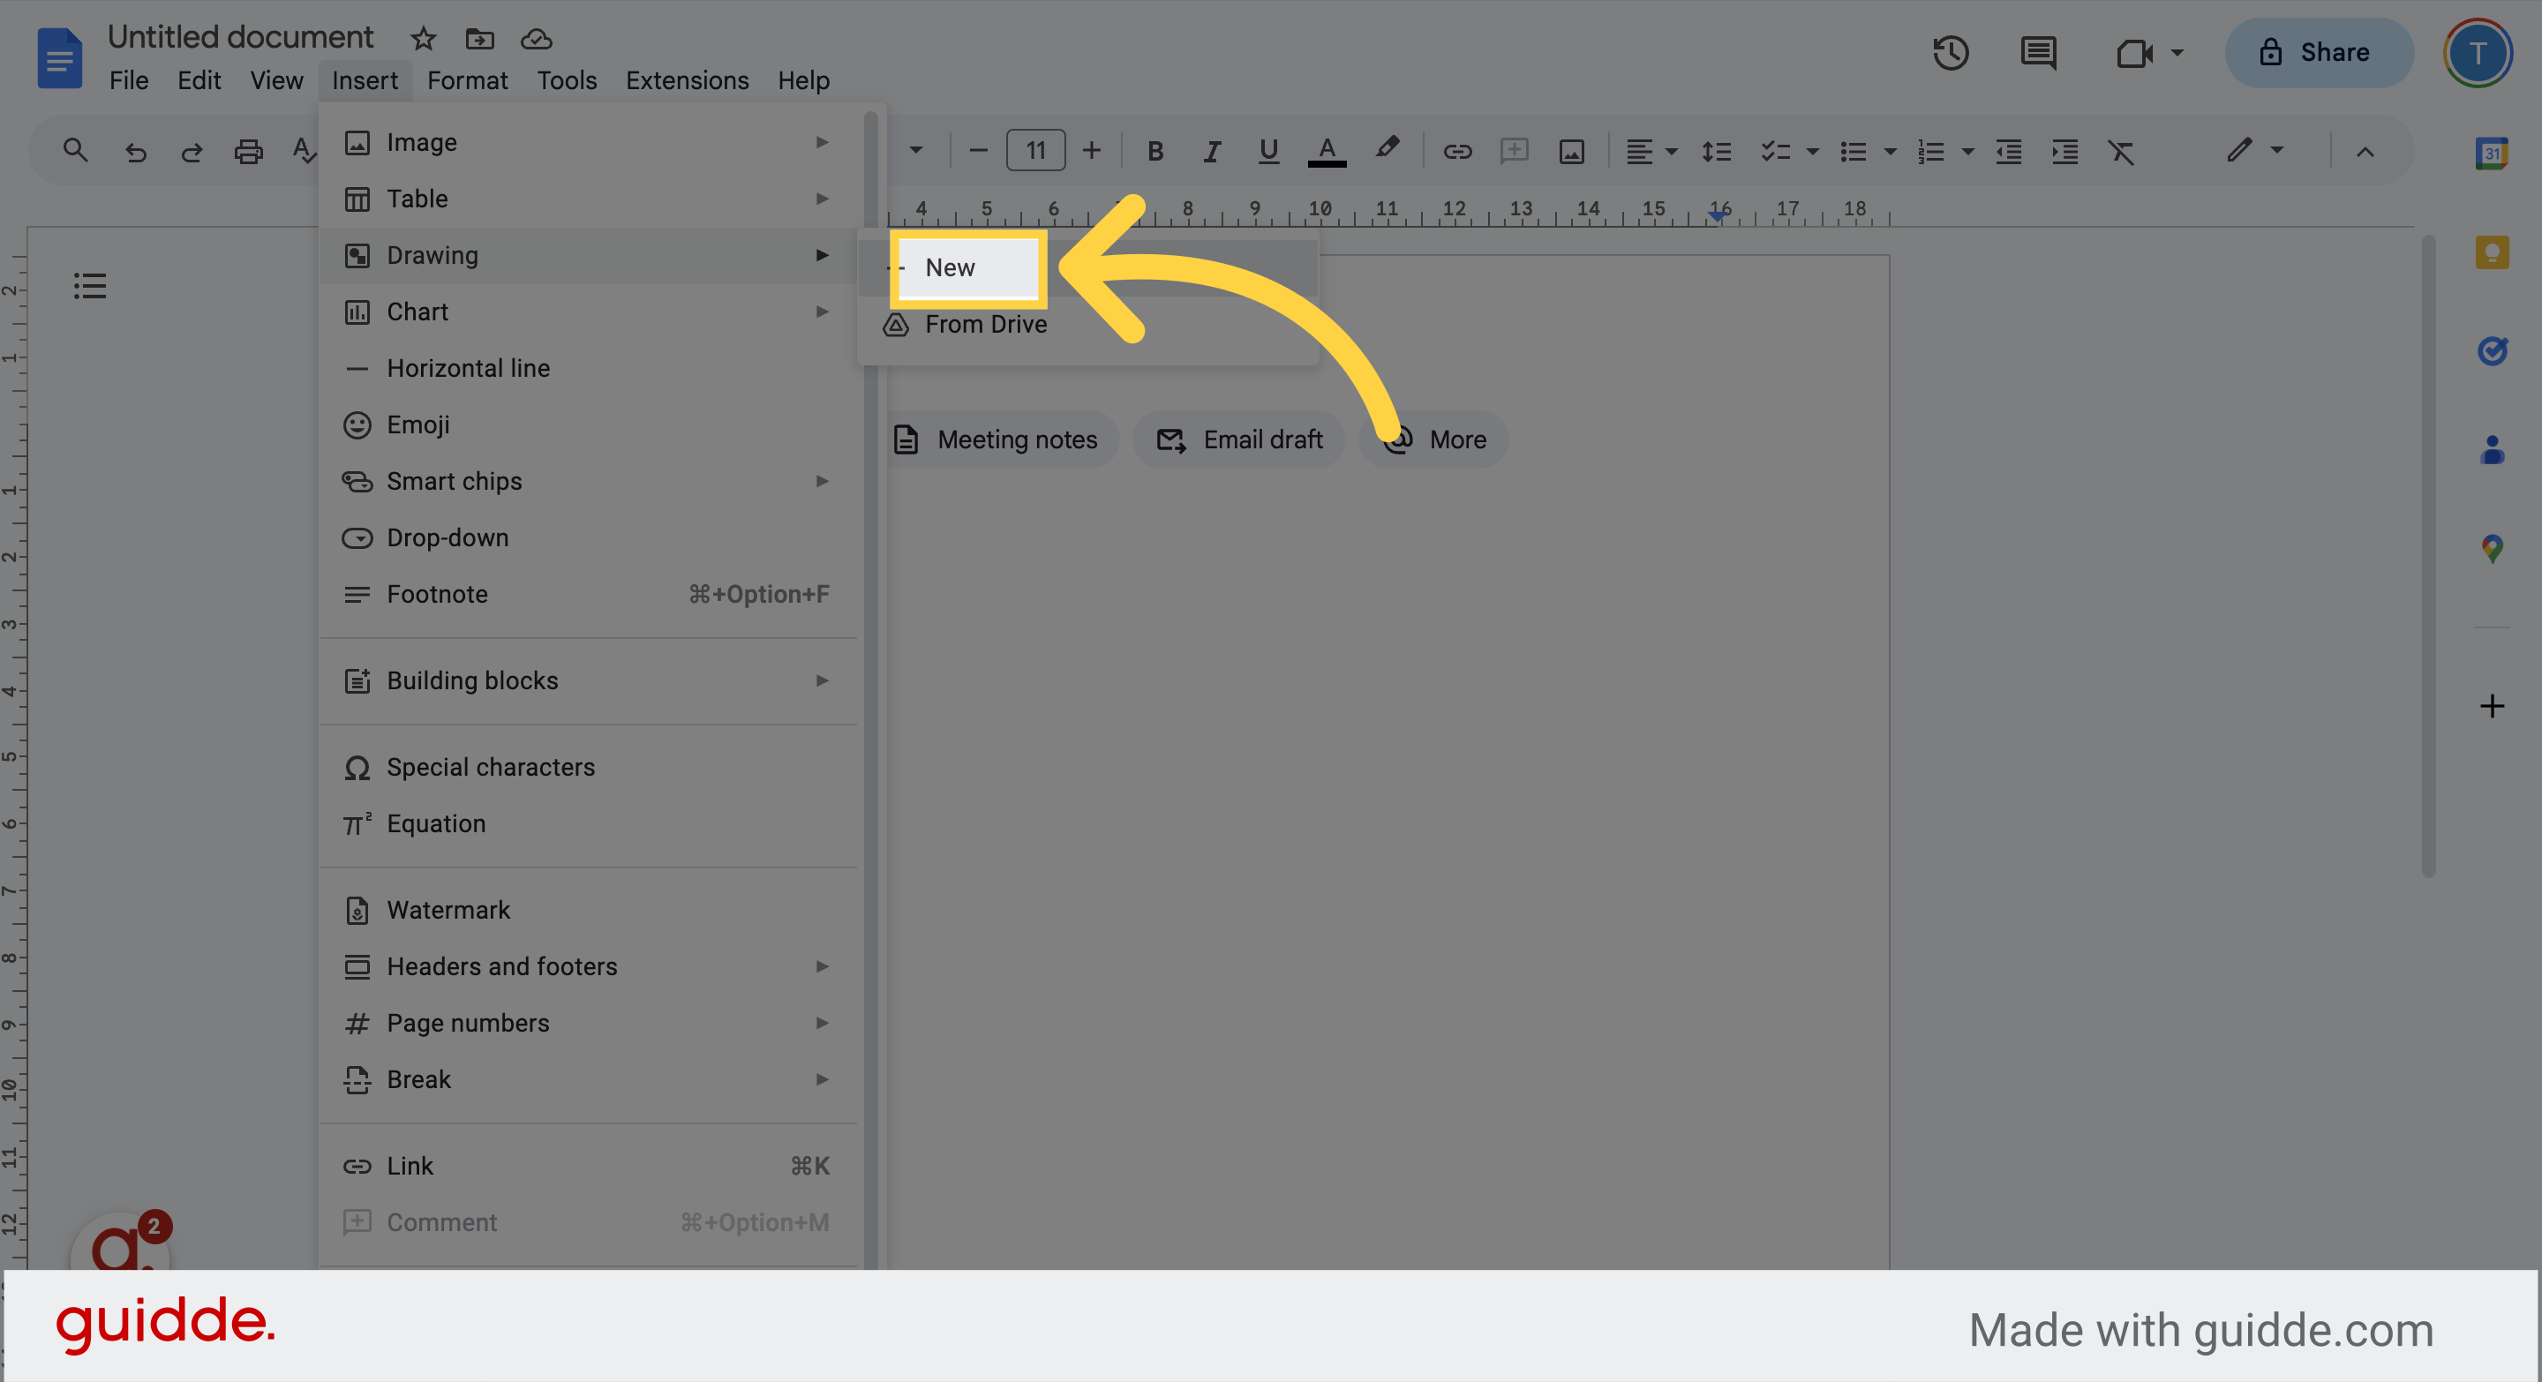The height and width of the screenshot is (1382, 2542).
Task: Toggle the bulleted list button
Action: [x=1853, y=151]
